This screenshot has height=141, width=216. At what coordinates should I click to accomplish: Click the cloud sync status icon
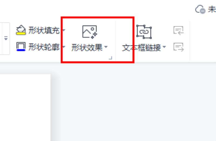(200, 9)
